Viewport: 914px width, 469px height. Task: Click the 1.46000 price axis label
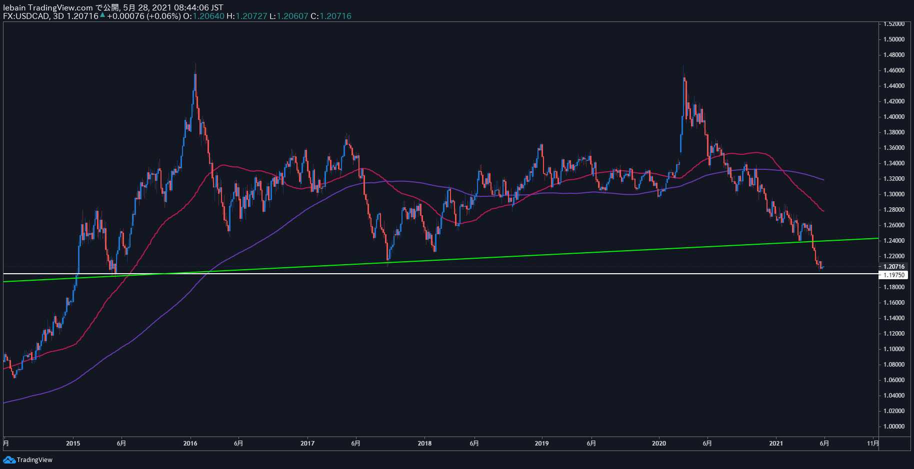894,70
